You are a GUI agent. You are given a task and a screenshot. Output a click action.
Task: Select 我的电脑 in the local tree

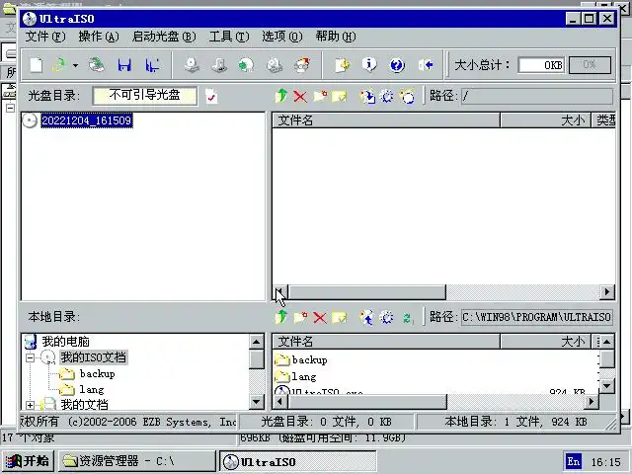[66, 342]
